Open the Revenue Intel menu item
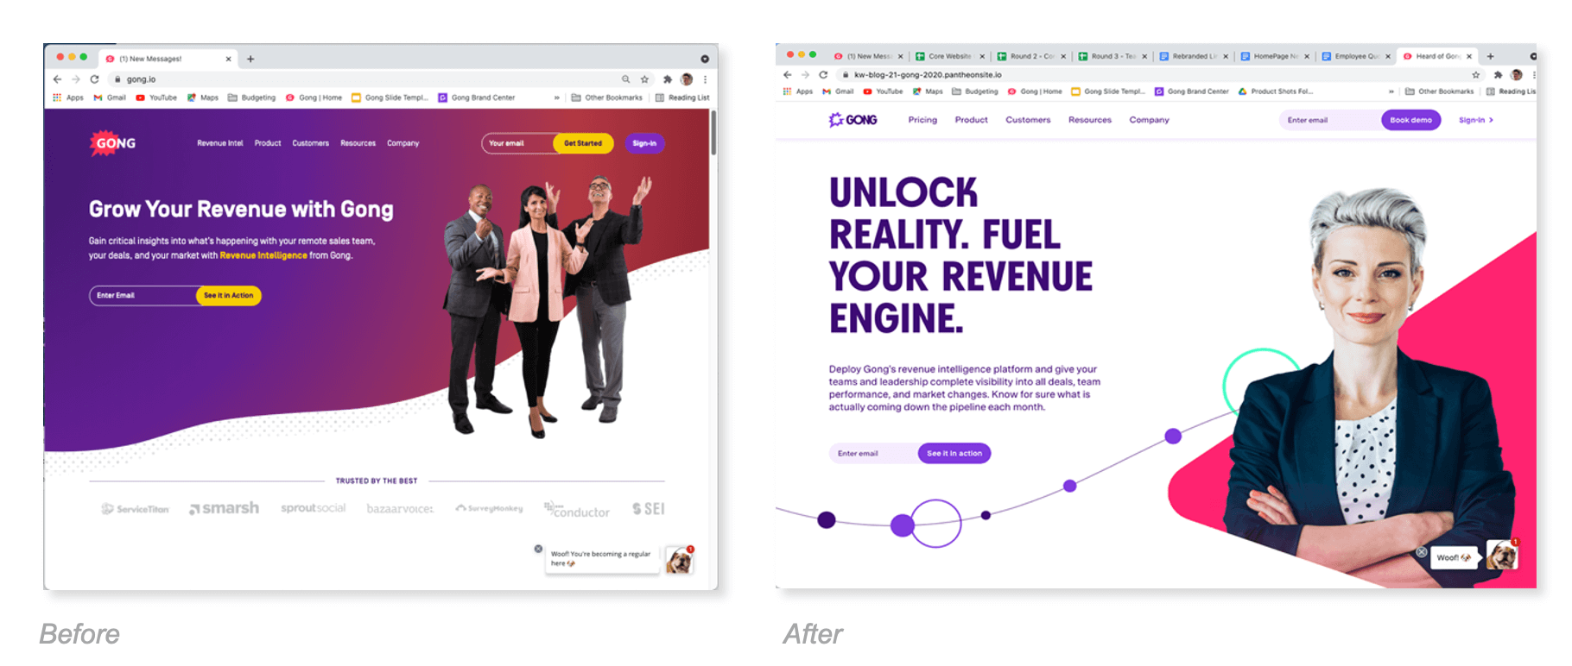 [x=220, y=143]
